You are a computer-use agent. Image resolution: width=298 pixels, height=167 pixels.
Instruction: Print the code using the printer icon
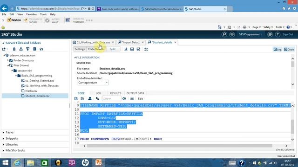click(x=90, y=99)
